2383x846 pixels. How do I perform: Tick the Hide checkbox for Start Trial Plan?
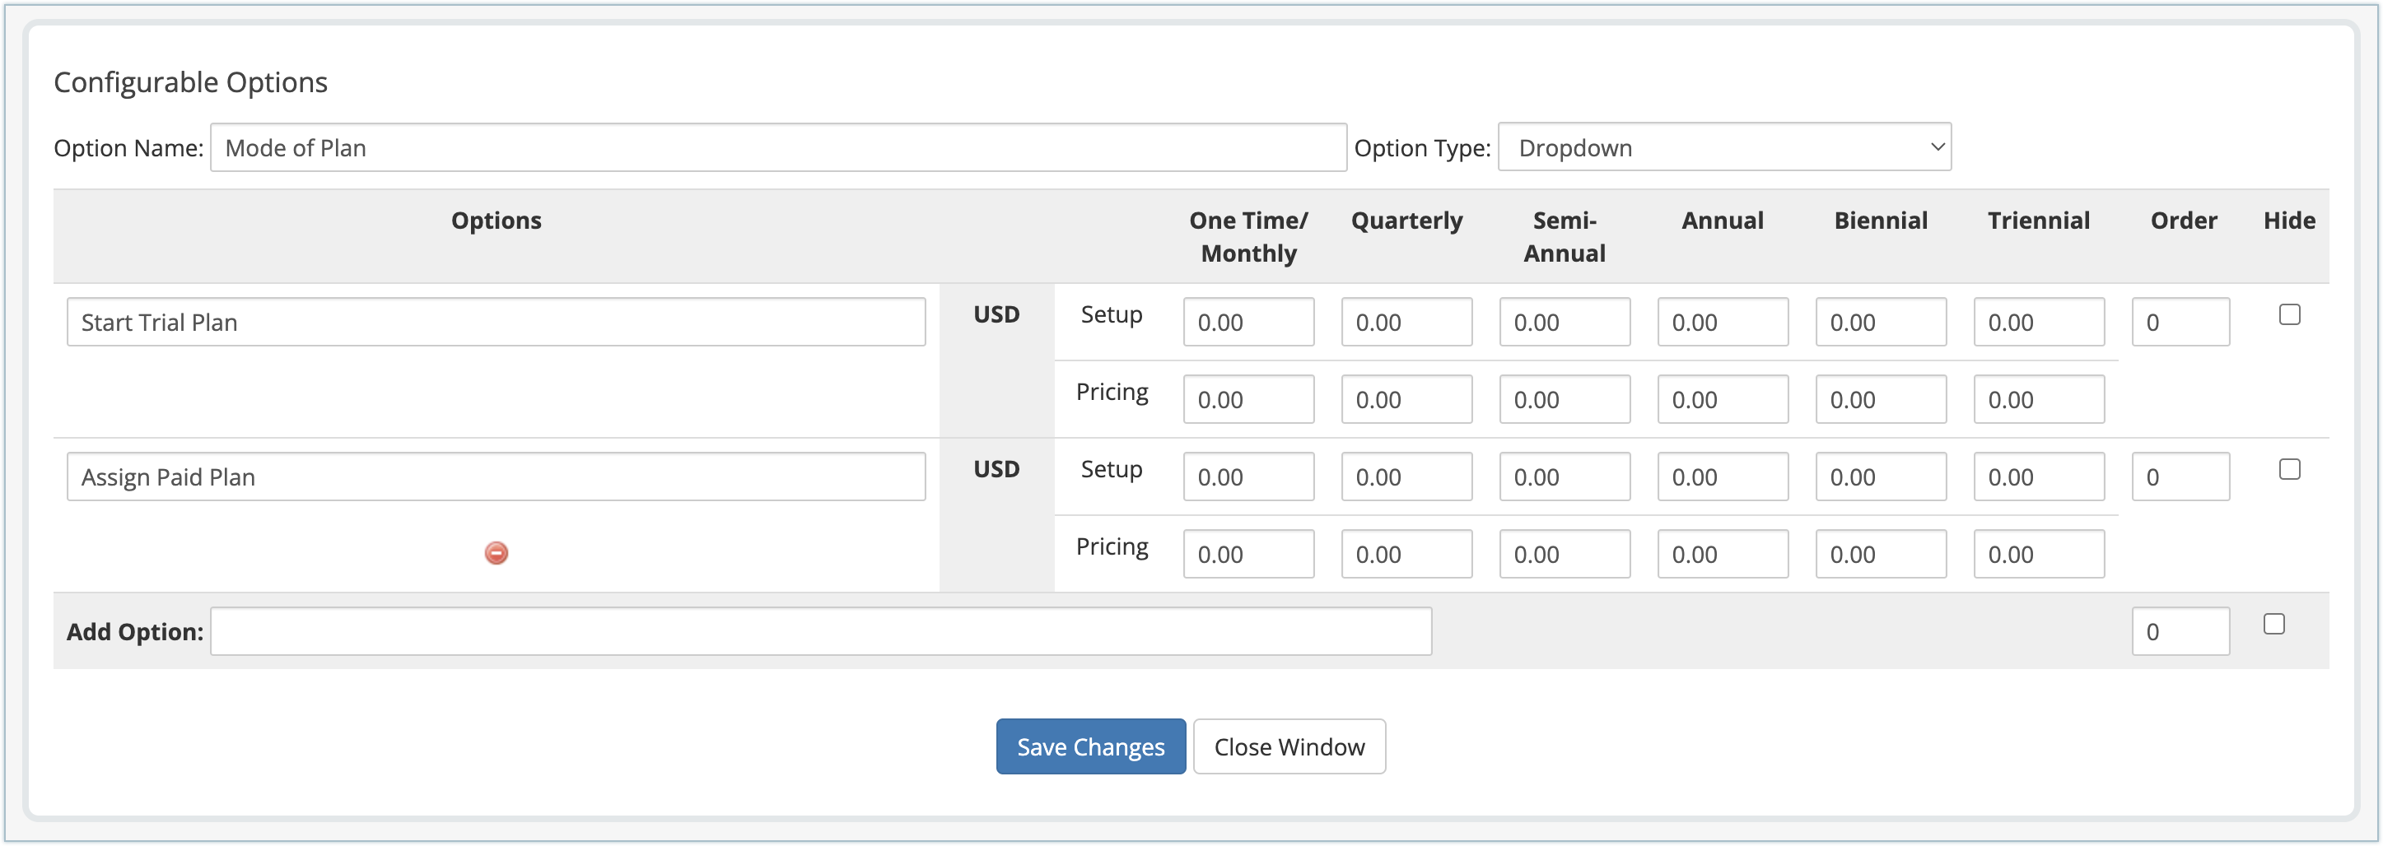[x=2288, y=314]
